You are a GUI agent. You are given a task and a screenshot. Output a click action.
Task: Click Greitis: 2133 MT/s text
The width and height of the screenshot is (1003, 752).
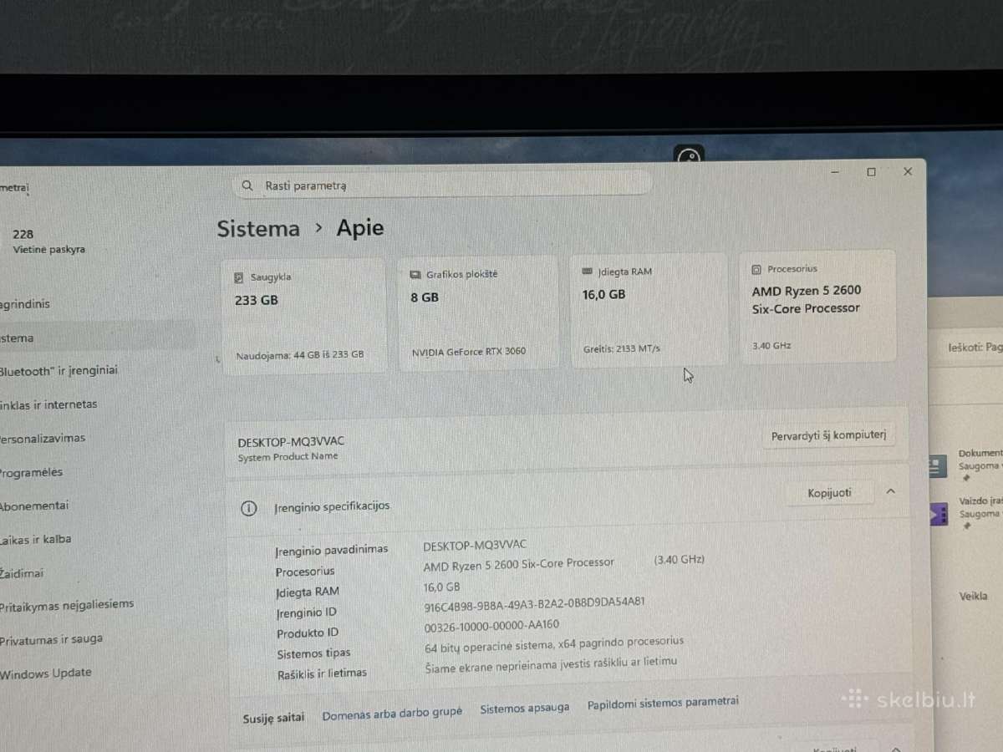pyautogui.click(x=621, y=348)
